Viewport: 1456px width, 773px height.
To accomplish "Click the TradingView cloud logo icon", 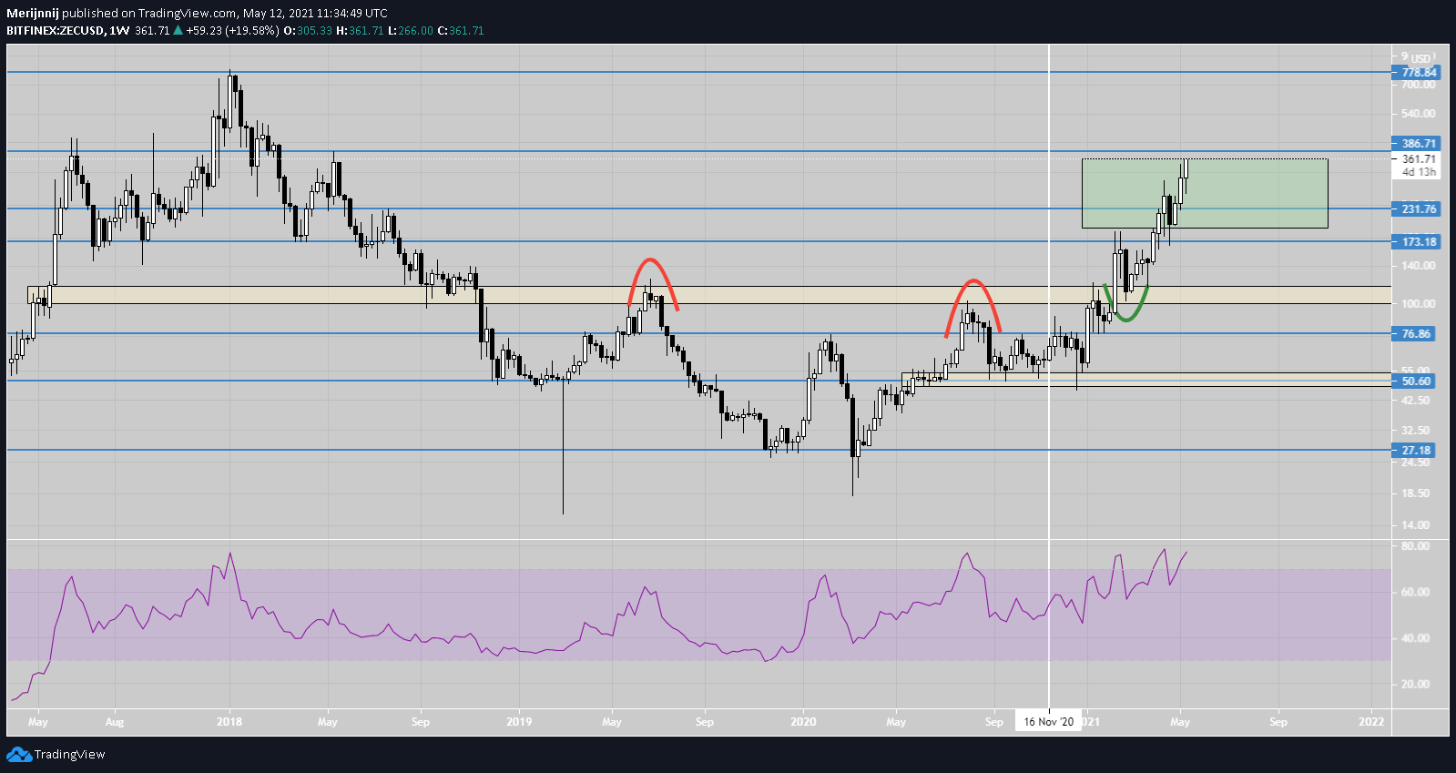I will click(x=18, y=754).
